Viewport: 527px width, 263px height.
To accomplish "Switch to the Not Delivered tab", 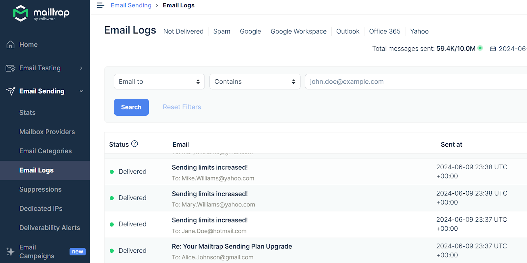I will pyautogui.click(x=183, y=31).
